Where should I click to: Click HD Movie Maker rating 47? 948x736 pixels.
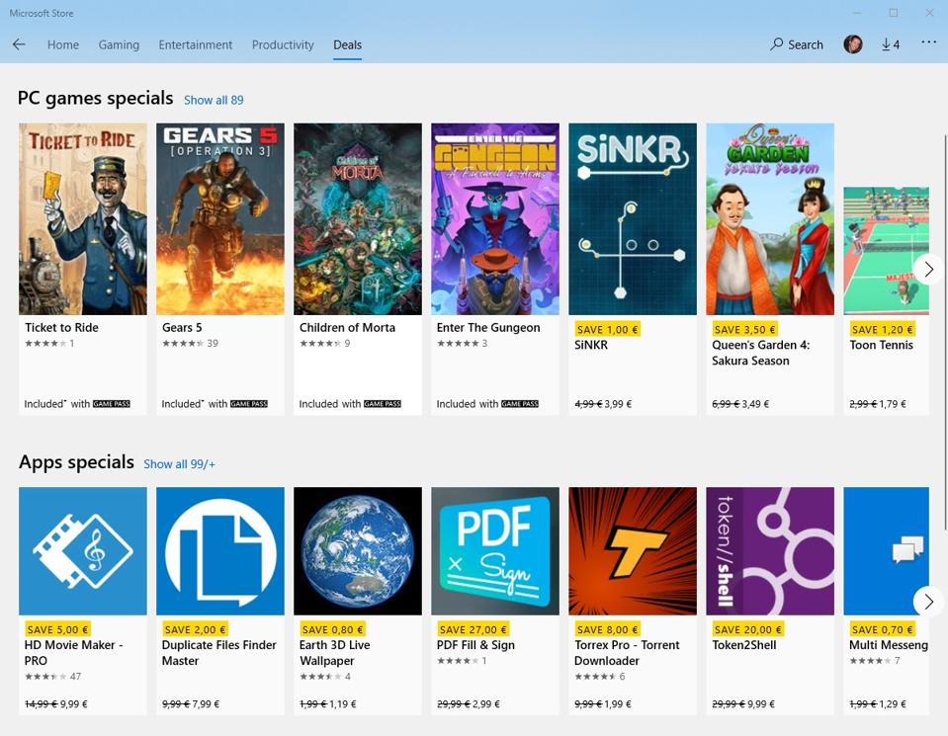tap(52, 676)
